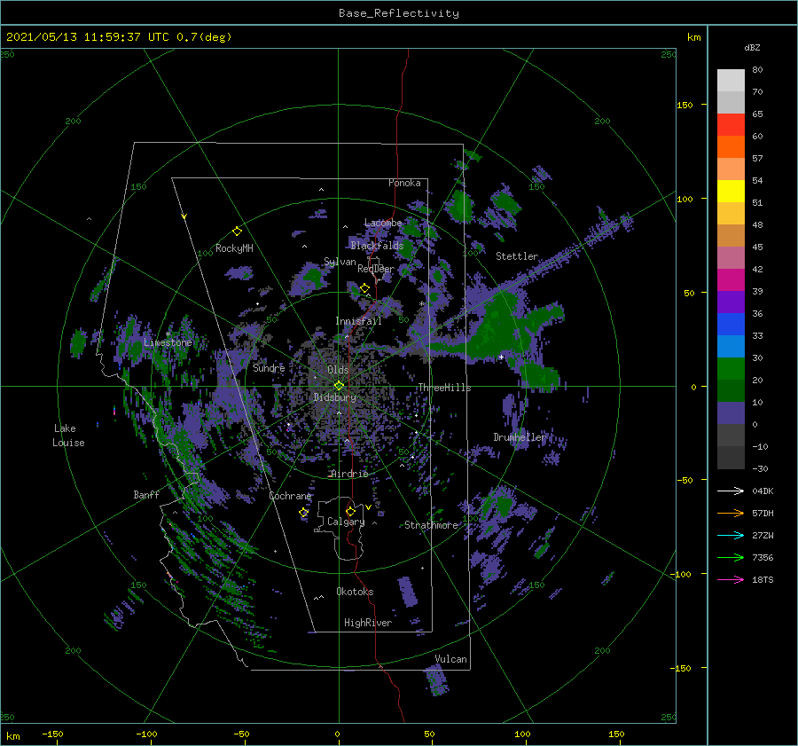Click the Base_Reflectivity title text

tap(399, 13)
